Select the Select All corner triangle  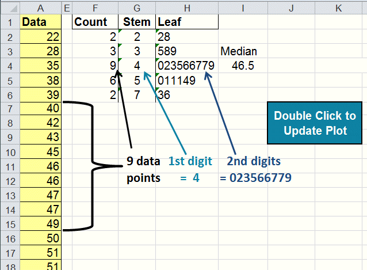[14, 9]
